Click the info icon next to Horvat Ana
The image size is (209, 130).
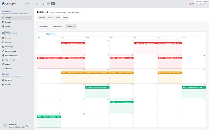click(27, 126)
